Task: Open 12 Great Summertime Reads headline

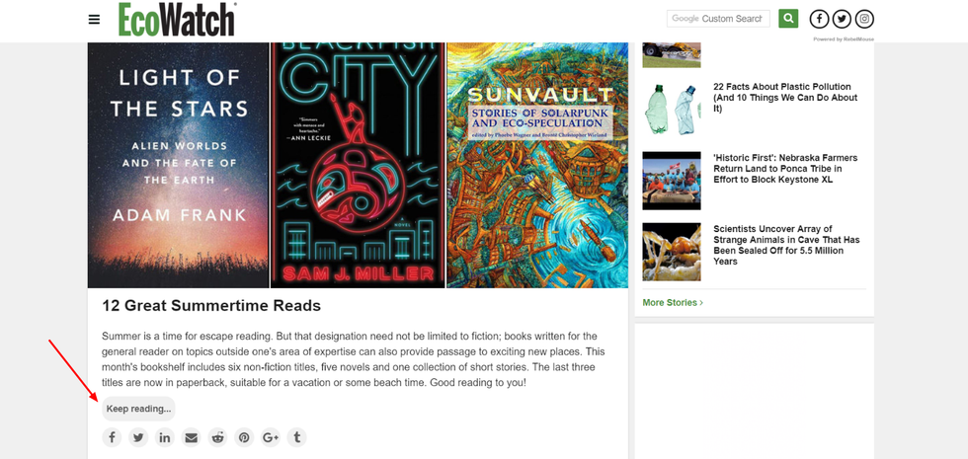Action: pyautogui.click(x=211, y=306)
